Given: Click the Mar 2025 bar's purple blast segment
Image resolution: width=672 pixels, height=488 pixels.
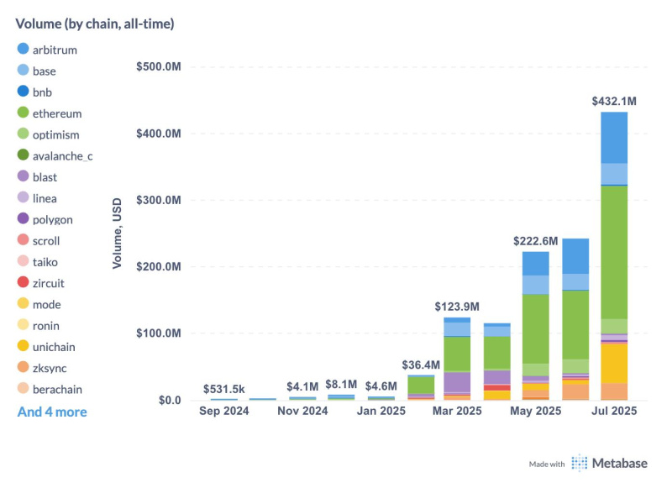Looking at the screenshot, I should [x=457, y=382].
